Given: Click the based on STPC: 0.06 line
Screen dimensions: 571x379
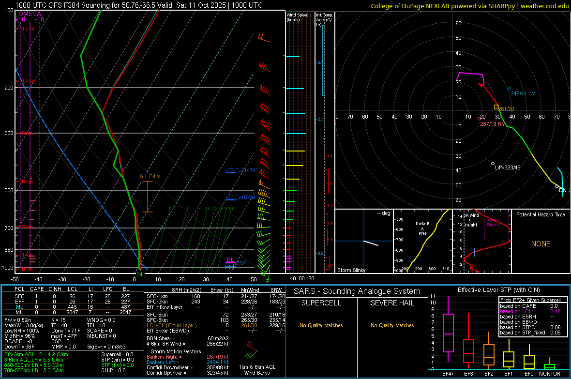Looking at the screenshot, I should 530,327.
